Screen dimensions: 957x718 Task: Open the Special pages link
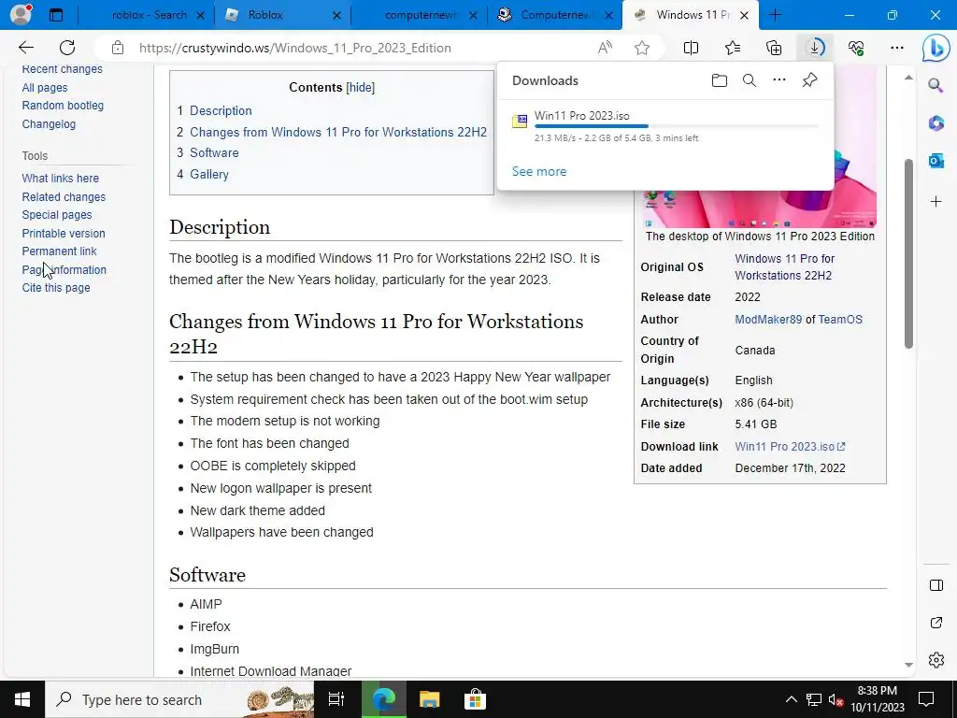pyautogui.click(x=57, y=215)
